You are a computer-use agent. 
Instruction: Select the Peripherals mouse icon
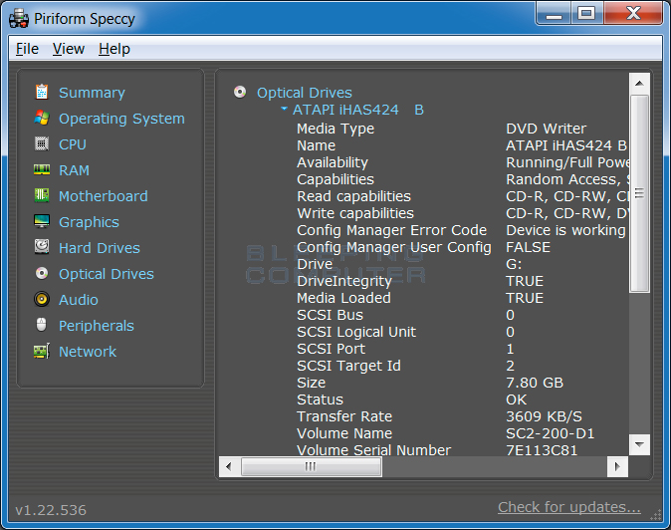(42, 325)
